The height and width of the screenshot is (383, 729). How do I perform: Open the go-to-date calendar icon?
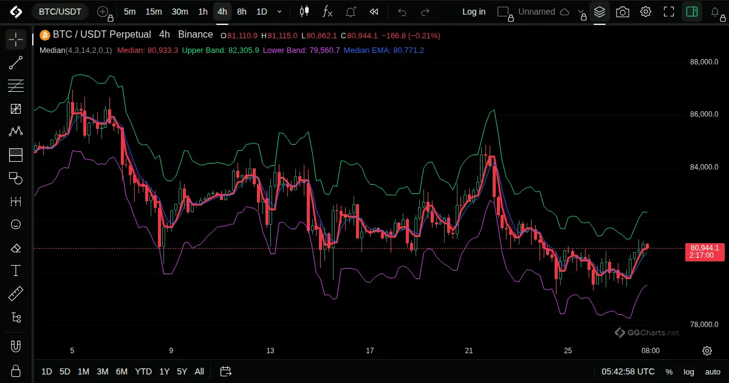pyautogui.click(x=226, y=371)
